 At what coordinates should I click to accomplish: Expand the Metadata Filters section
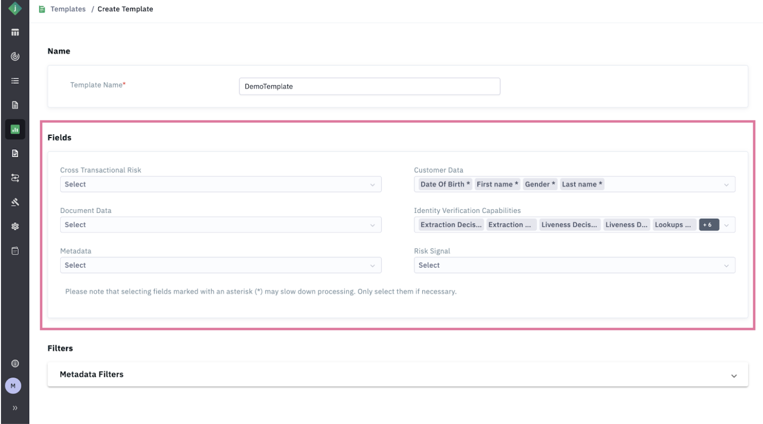(x=734, y=376)
